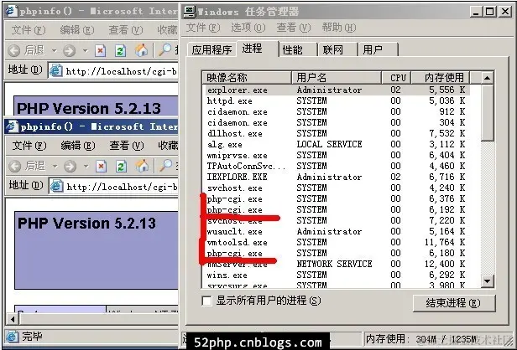The image size is (517, 350).
Task: Select TPAutoConnSvc process row
Action: pos(336,166)
